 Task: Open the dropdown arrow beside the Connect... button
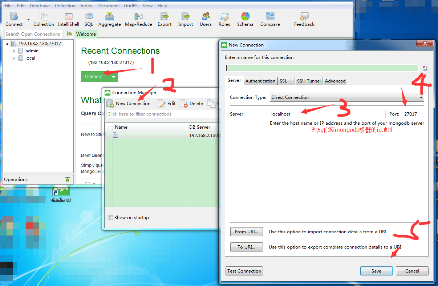(x=113, y=77)
